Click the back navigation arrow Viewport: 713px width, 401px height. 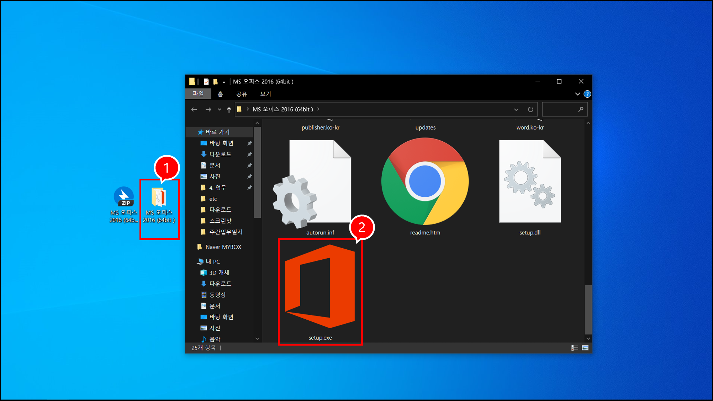click(x=194, y=109)
